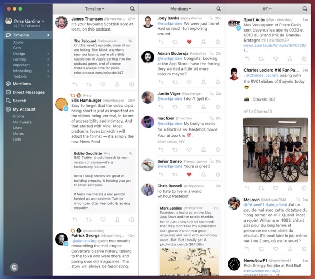Retweet Joey Banks' mention
Screen dimensions: 315x279
(x=175, y=42)
